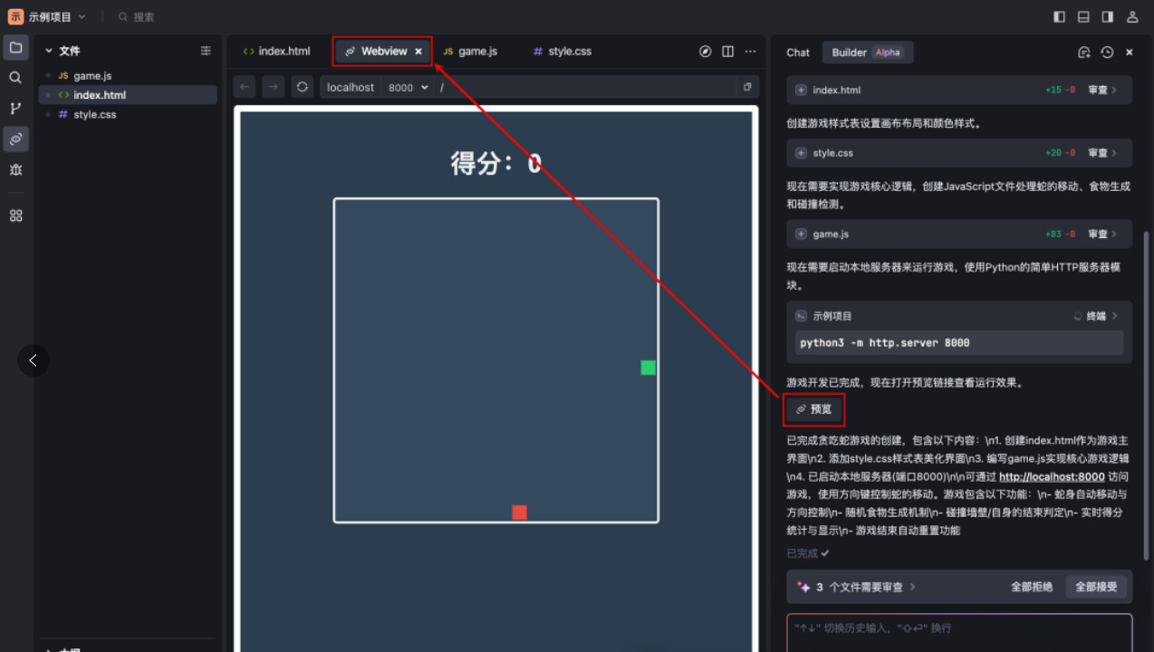Switch to the game.js editor tab
The height and width of the screenshot is (652, 1154).
click(x=470, y=52)
